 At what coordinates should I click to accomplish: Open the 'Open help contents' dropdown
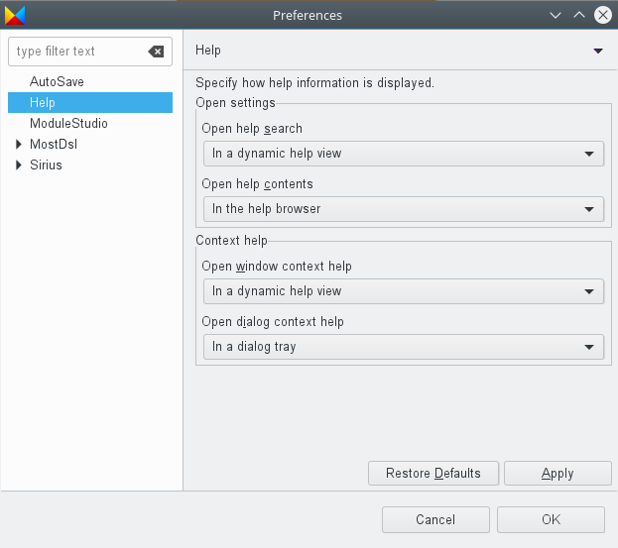tap(403, 209)
